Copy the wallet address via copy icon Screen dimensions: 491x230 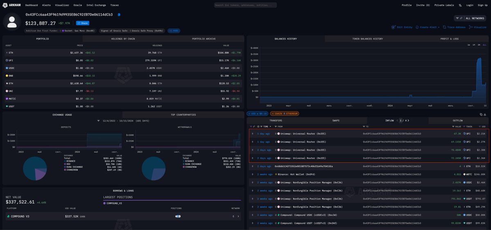point(119,14)
